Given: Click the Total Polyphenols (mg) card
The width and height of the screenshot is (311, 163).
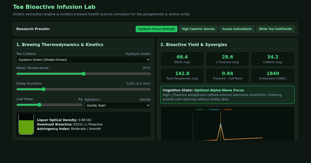Looking at the screenshot, I should coord(182,76).
